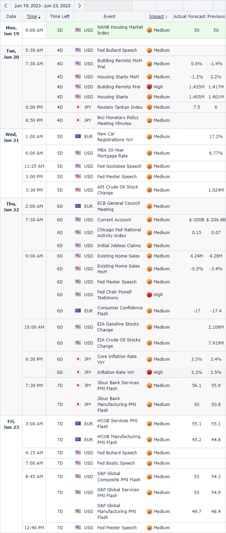Click the US flag beside S&P Global Composite PMI Flash
The image size is (226, 533).
pos(78,476)
